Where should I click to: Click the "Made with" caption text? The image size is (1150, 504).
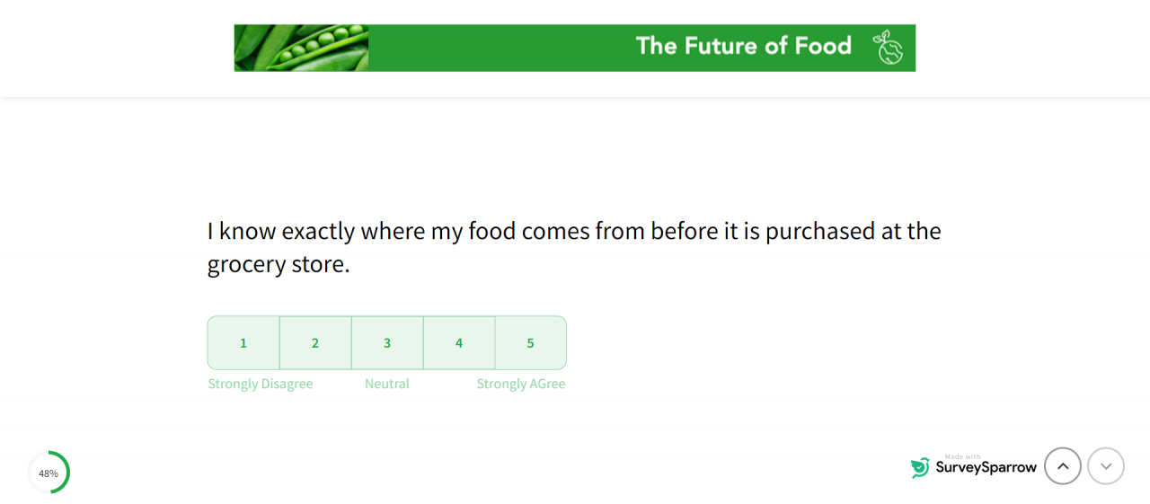coord(962,456)
